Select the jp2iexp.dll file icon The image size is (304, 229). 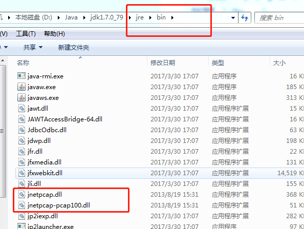click(x=21, y=216)
